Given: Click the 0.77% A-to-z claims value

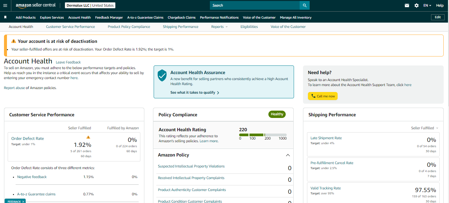Looking at the screenshot, I should pyautogui.click(x=88, y=194).
